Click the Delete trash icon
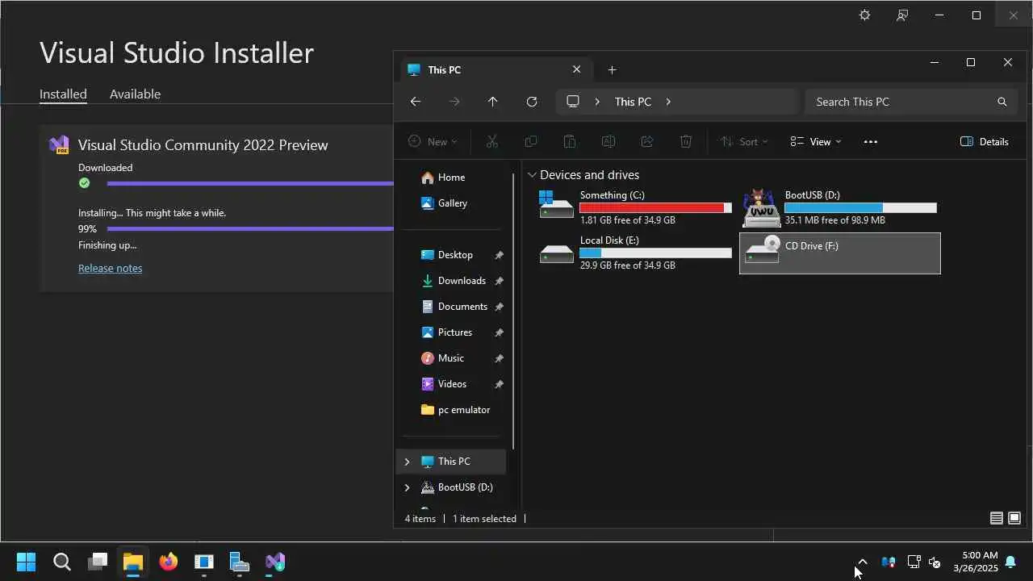Image resolution: width=1033 pixels, height=581 pixels. [x=686, y=141]
